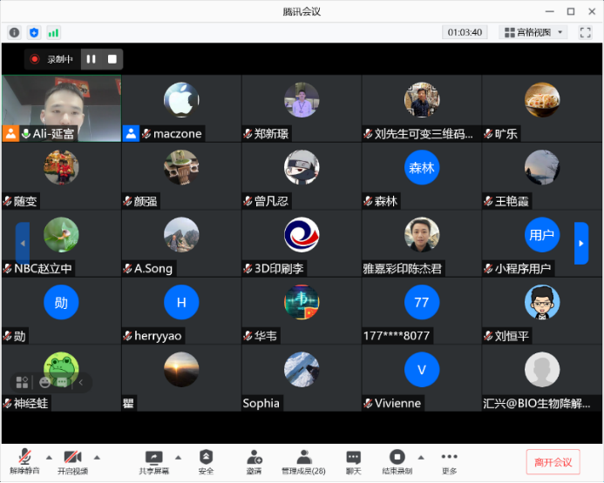Image resolution: width=604 pixels, height=483 pixels.
Task: Click the red 离开会议 button
Action: point(553,461)
